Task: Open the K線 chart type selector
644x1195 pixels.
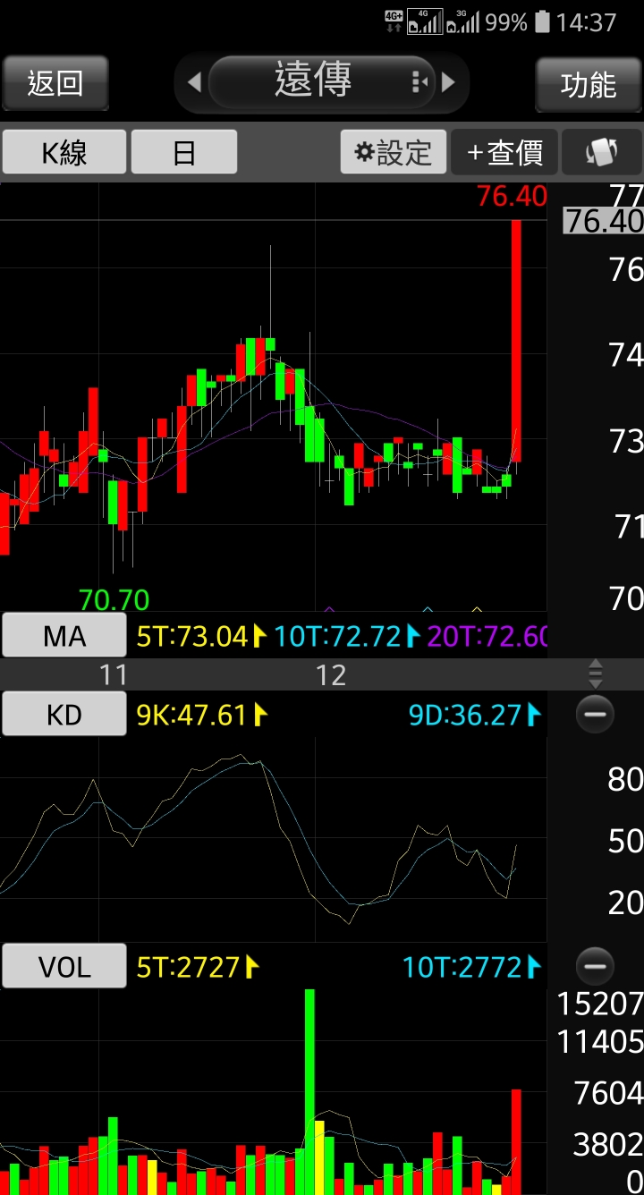Action: 64,152
